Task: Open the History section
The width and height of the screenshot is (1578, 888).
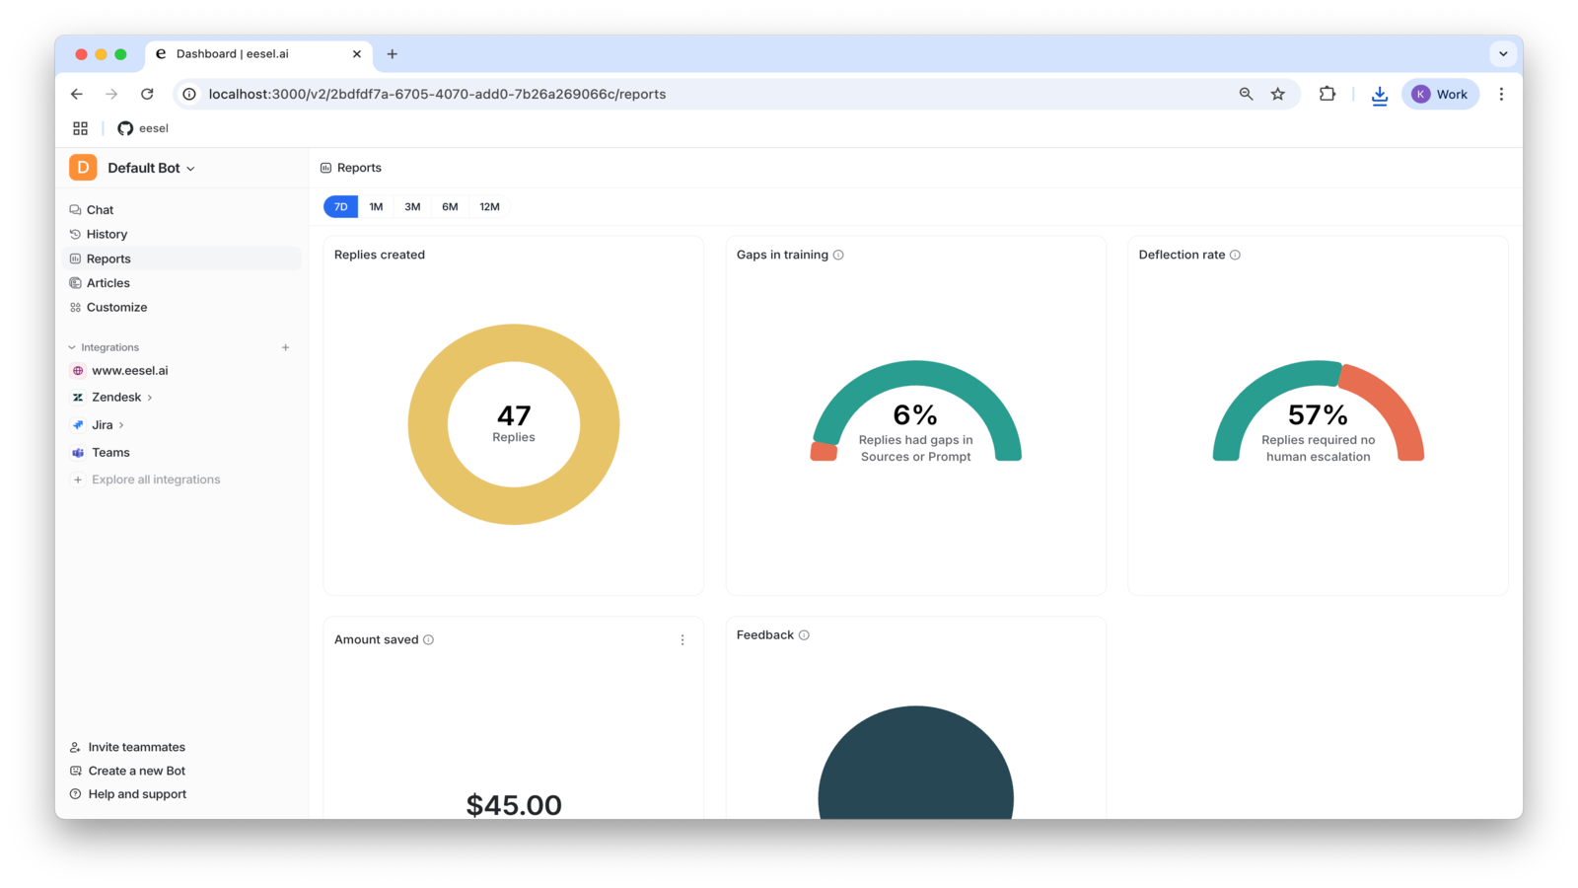Action: click(x=107, y=234)
